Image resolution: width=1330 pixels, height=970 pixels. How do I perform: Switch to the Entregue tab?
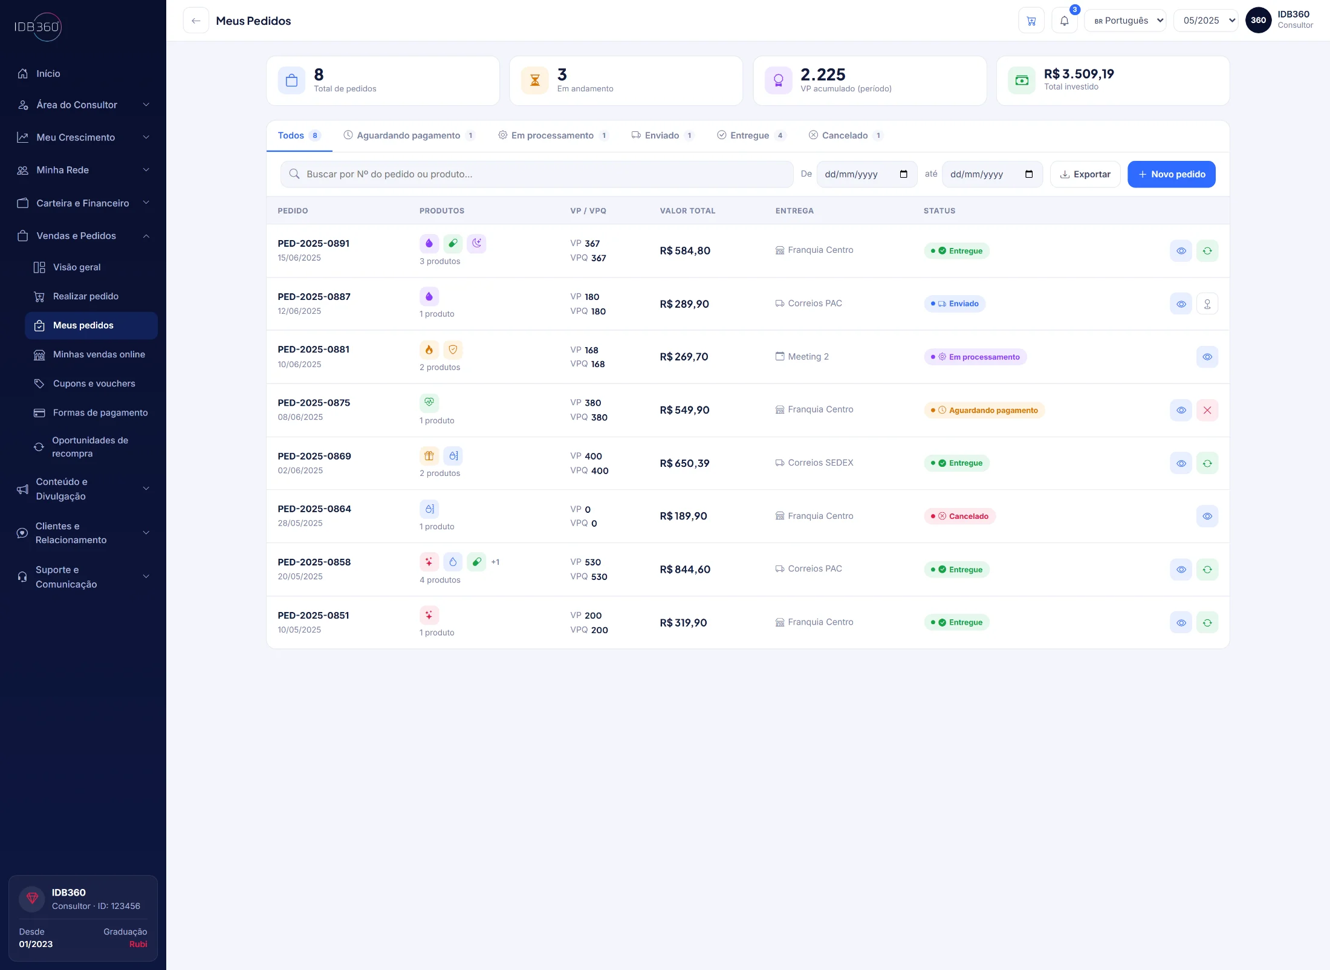click(751, 135)
